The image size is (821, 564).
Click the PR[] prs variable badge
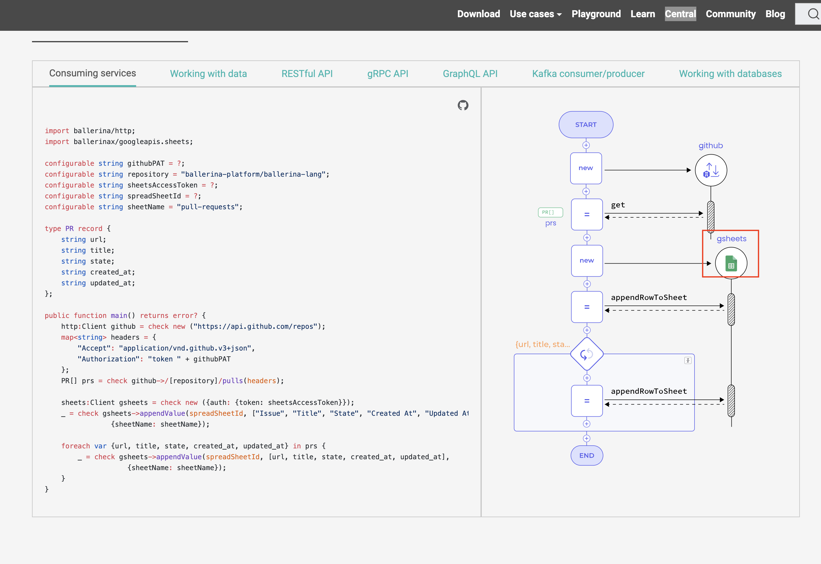(550, 212)
